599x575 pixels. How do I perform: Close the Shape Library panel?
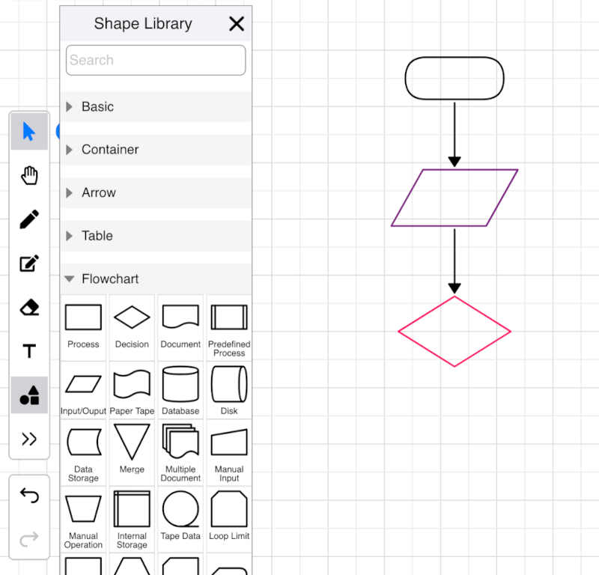pyautogui.click(x=237, y=23)
